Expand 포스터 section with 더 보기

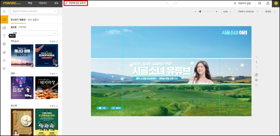tap(54, 106)
